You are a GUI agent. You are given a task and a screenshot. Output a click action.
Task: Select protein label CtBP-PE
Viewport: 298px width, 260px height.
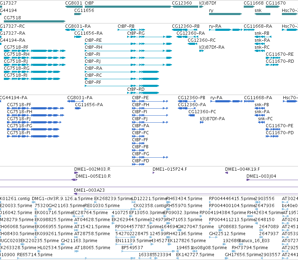[x=140, y=97]
